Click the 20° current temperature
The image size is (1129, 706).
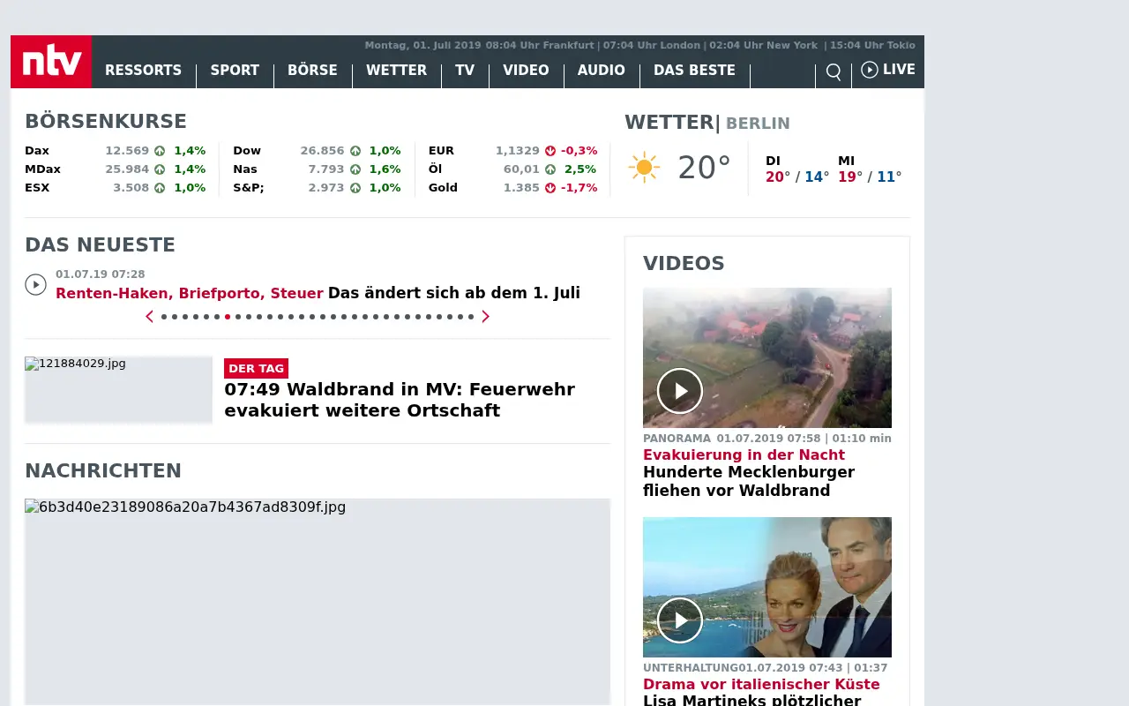704,168
